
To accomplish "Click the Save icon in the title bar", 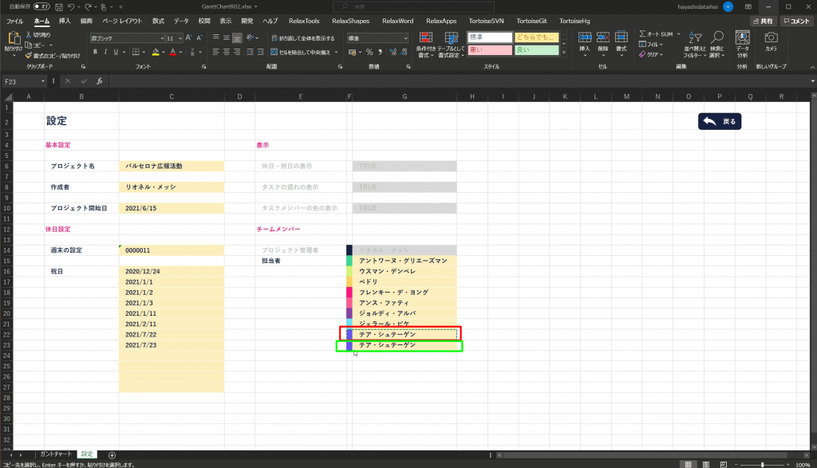I will [58, 6].
